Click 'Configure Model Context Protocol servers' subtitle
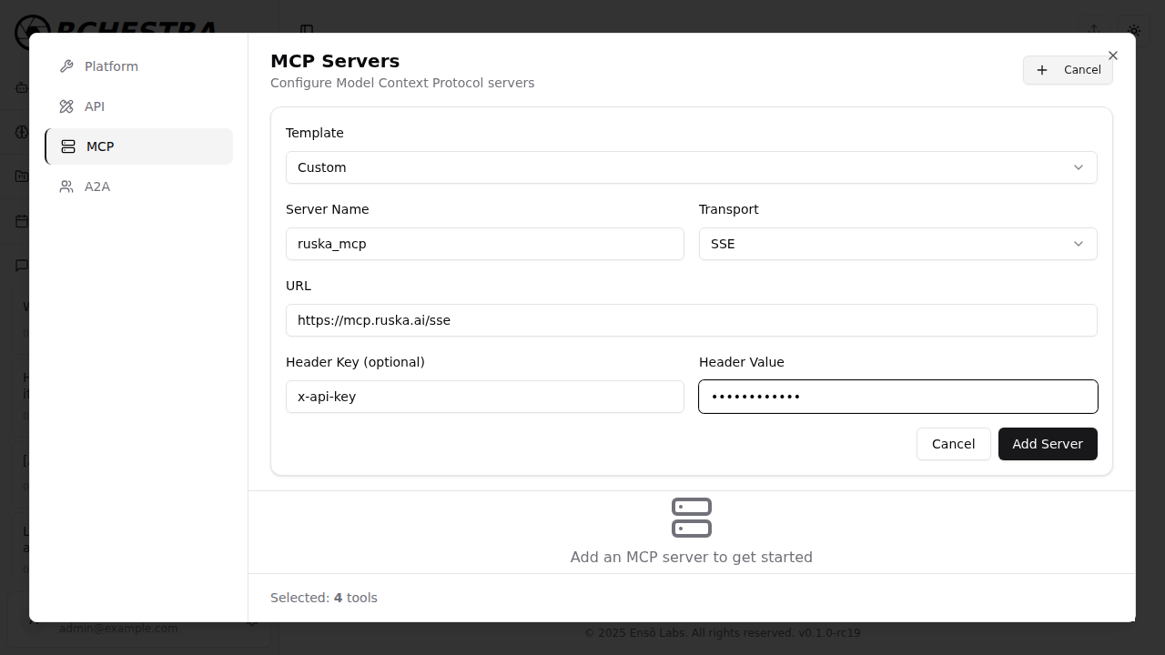The width and height of the screenshot is (1165, 655). tap(402, 83)
